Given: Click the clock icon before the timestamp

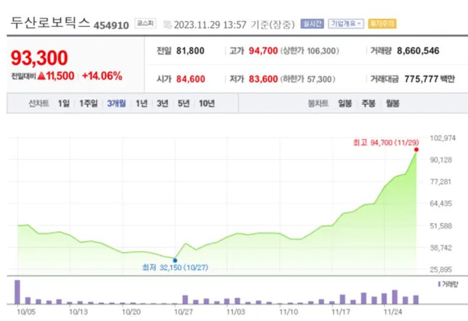Looking at the screenshot, I should tap(167, 24).
